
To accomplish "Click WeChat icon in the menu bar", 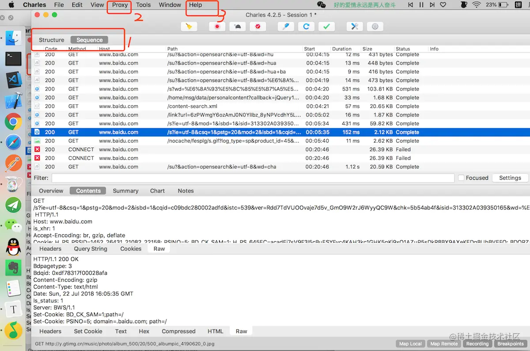I will coord(322,5).
